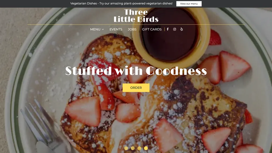The height and width of the screenshot is (153, 272).
Task: Select the second carousel dot indicator
Action: [133, 148]
